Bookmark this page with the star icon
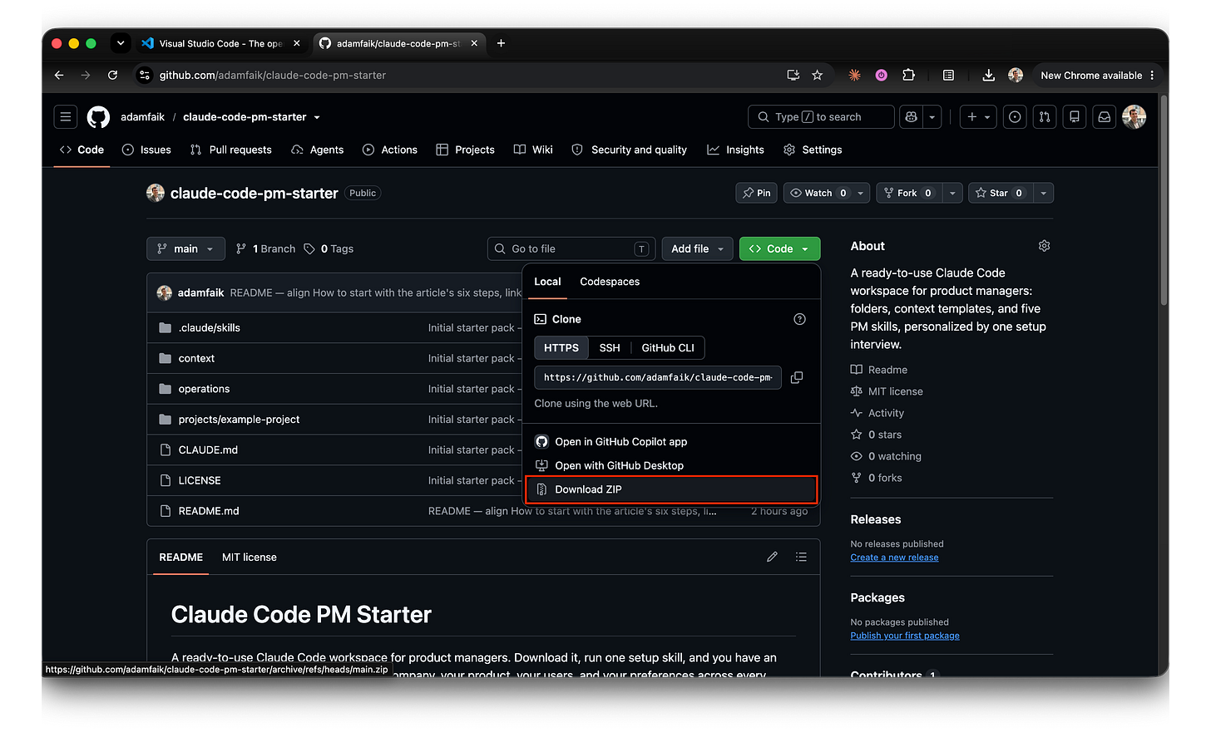This screenshot has width=1211, height=732. tap(817, 75)
